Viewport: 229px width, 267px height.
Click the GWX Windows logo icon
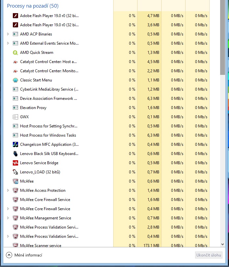pos(15,117)
